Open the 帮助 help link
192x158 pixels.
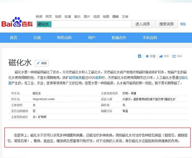click(183, 24)
